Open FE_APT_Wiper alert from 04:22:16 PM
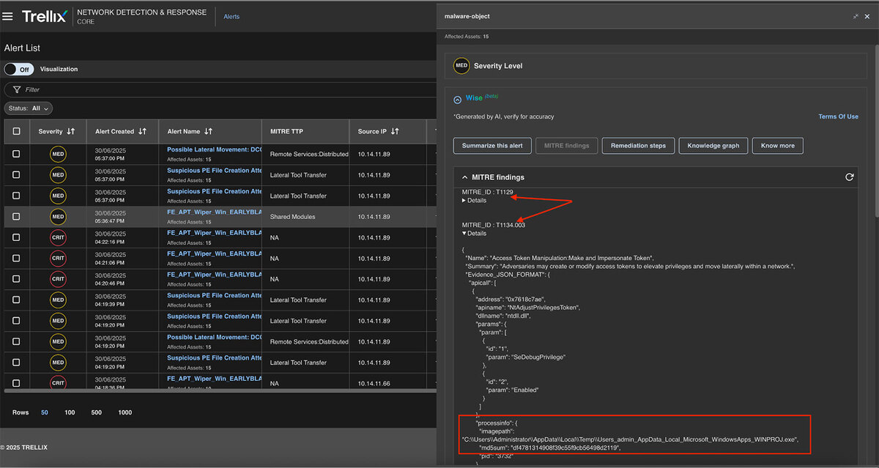Screen dimensions: 879x468 [x=214, y=233]
